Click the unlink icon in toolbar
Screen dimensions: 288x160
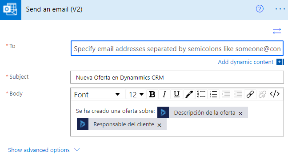tap(262, 94)
